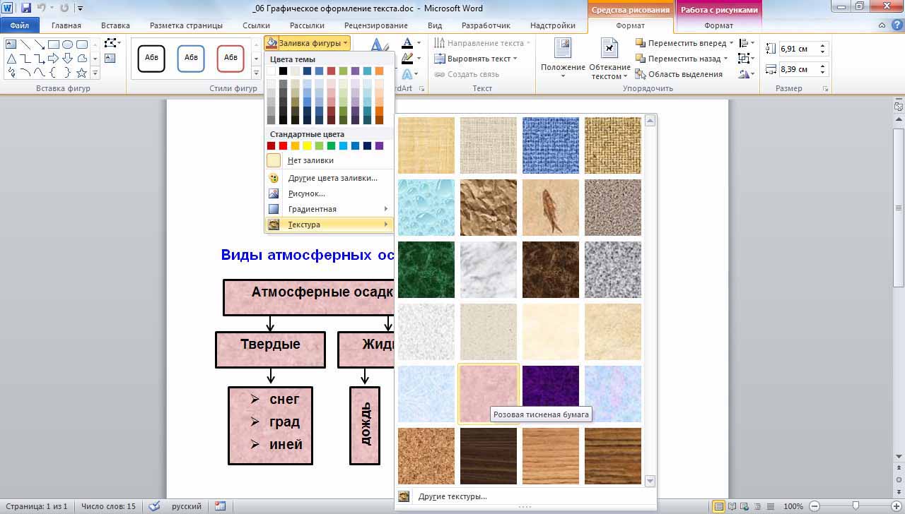Open Градиентная gradient submenu

[328, 209]
